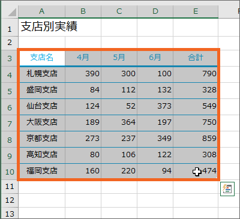Click the Select All corner triangle
Image resolution: width=240 pixels, height=219 pixels.
tap(12, 13)
